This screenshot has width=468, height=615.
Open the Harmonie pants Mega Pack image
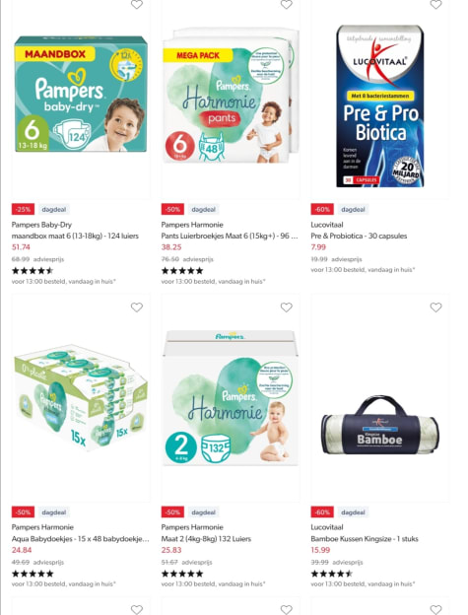coord(231,96)
